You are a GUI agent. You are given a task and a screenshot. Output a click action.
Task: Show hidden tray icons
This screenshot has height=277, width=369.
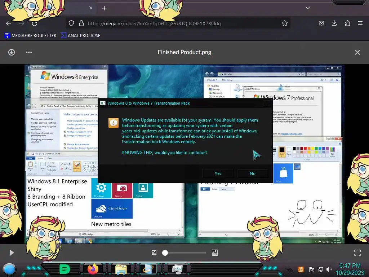289,269
